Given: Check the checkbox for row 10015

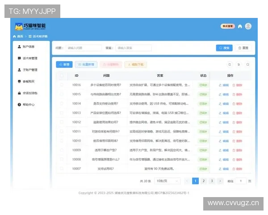Looking at the screenshot, I should 62,94.
